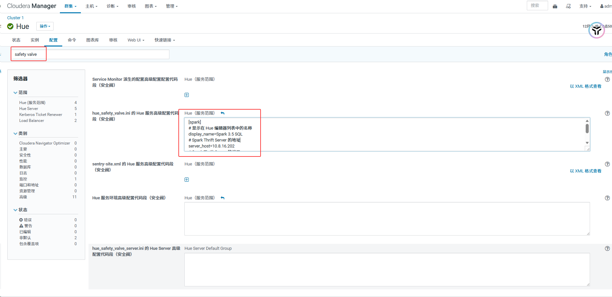612x297 pixels.
Task: Filter by error status icon row
Action: pyautogui.click(x=48, y=220)
